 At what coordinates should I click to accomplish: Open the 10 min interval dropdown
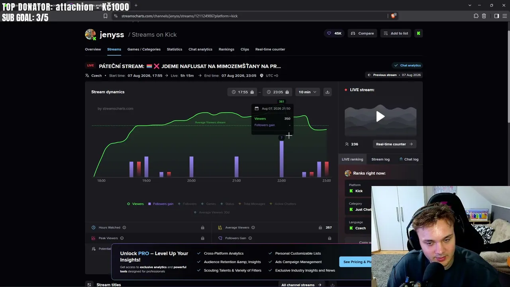tap(307, 92)
